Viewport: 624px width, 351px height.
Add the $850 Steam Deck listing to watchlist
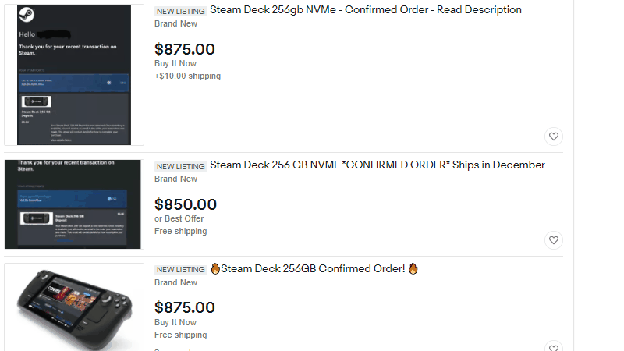553,240
